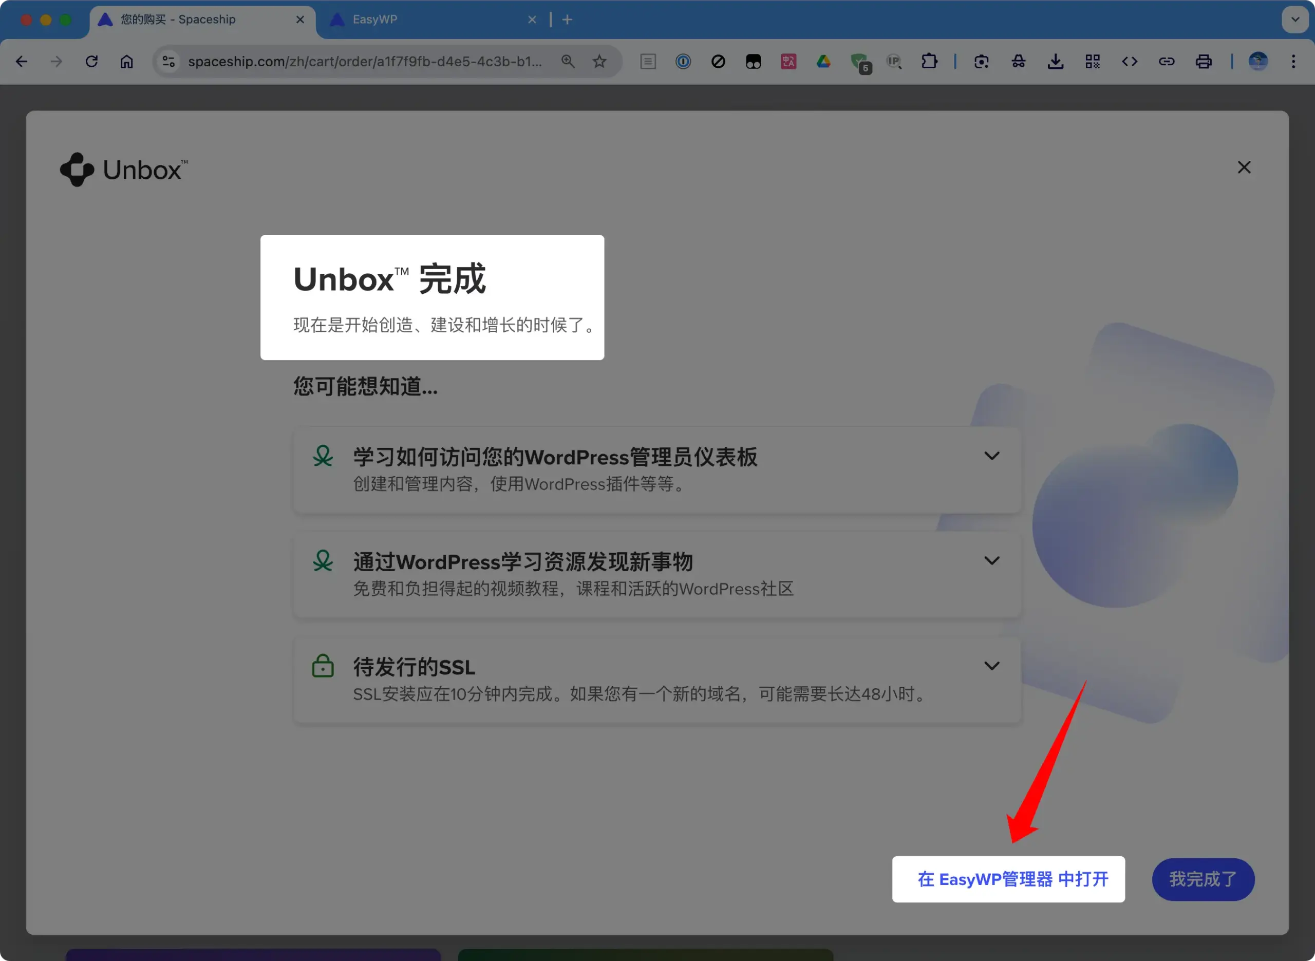Open the pink translate extension
The height and width of the screenshot is (961, 1315).
[788, 62]
